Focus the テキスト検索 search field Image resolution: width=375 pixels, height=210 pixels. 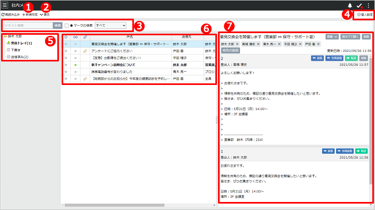(x=28, y=25)
